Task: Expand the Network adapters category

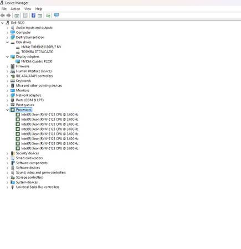Action: pos(7,96)
